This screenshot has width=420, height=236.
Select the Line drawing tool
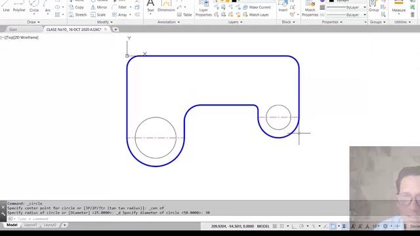click(6, 7)
